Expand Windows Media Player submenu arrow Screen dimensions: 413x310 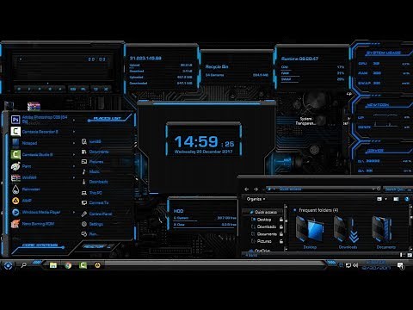(x=74, y=212)
